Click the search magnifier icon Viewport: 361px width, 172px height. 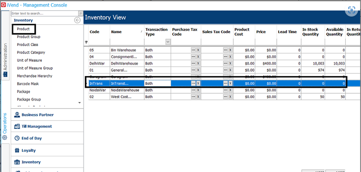pyautogui.click(x=81, y=13)
